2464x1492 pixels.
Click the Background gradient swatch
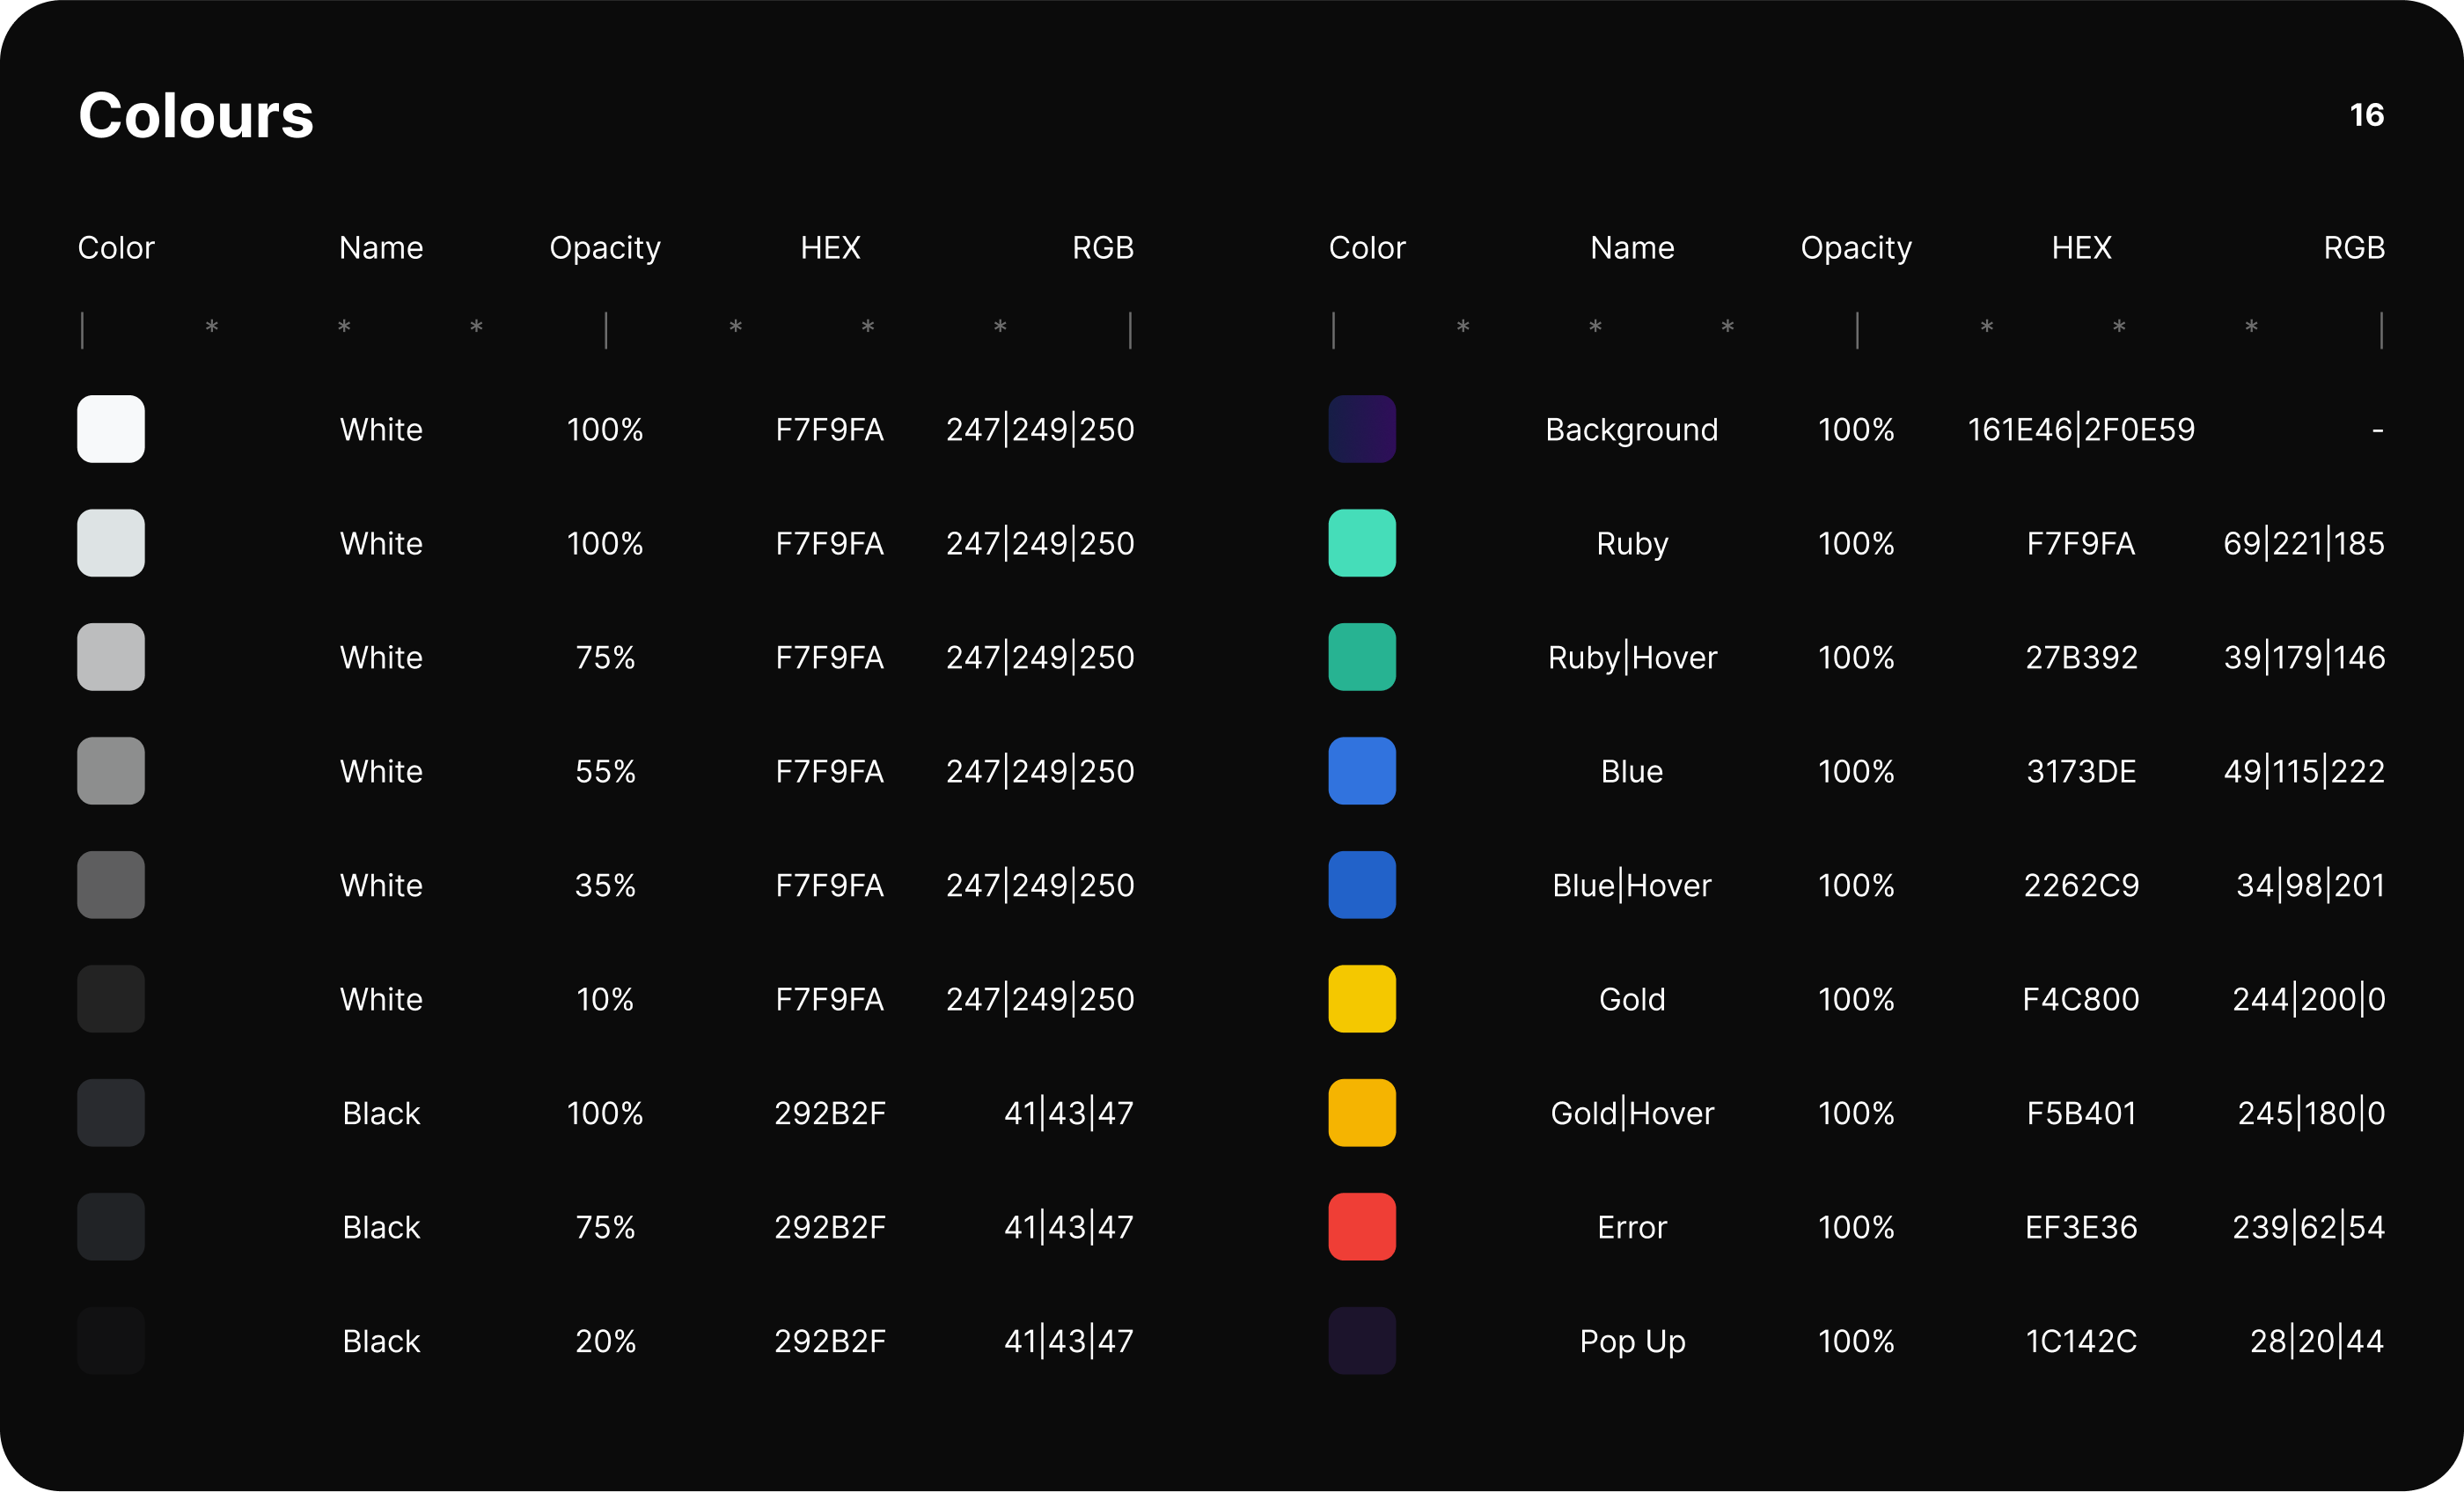tap(1361, 429)
